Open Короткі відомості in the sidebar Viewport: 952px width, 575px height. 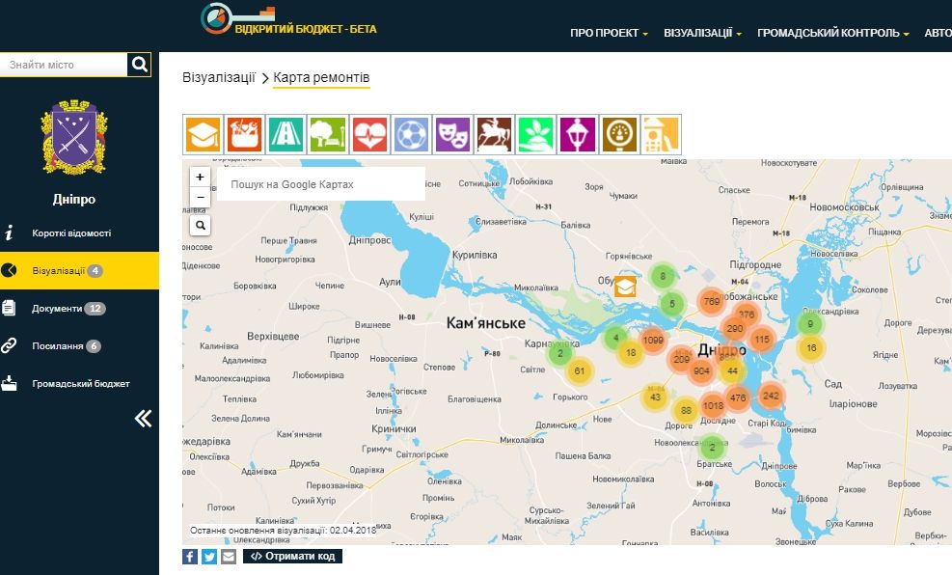coord(71,233)
